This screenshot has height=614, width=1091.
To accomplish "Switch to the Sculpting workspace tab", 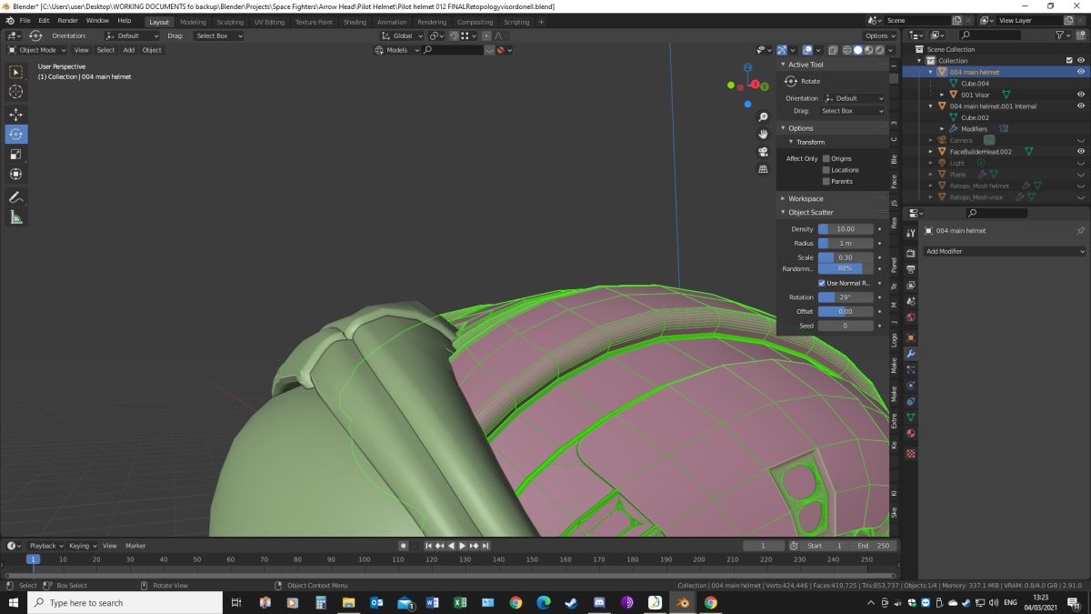I will [230, 22].
